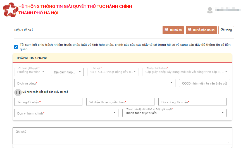Click the CCCD nhân viên tư vấn field

tap(204, 83)
